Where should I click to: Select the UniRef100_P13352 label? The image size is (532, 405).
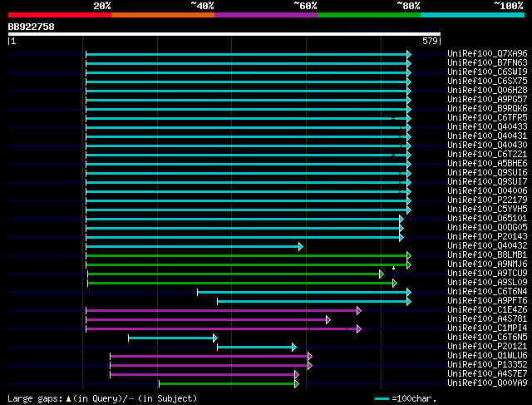pos(488,364)
